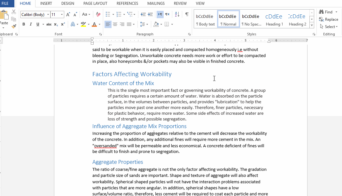Enable bold formatting
Viewport: 342px width, 196px height.
[x=24, y=24]
